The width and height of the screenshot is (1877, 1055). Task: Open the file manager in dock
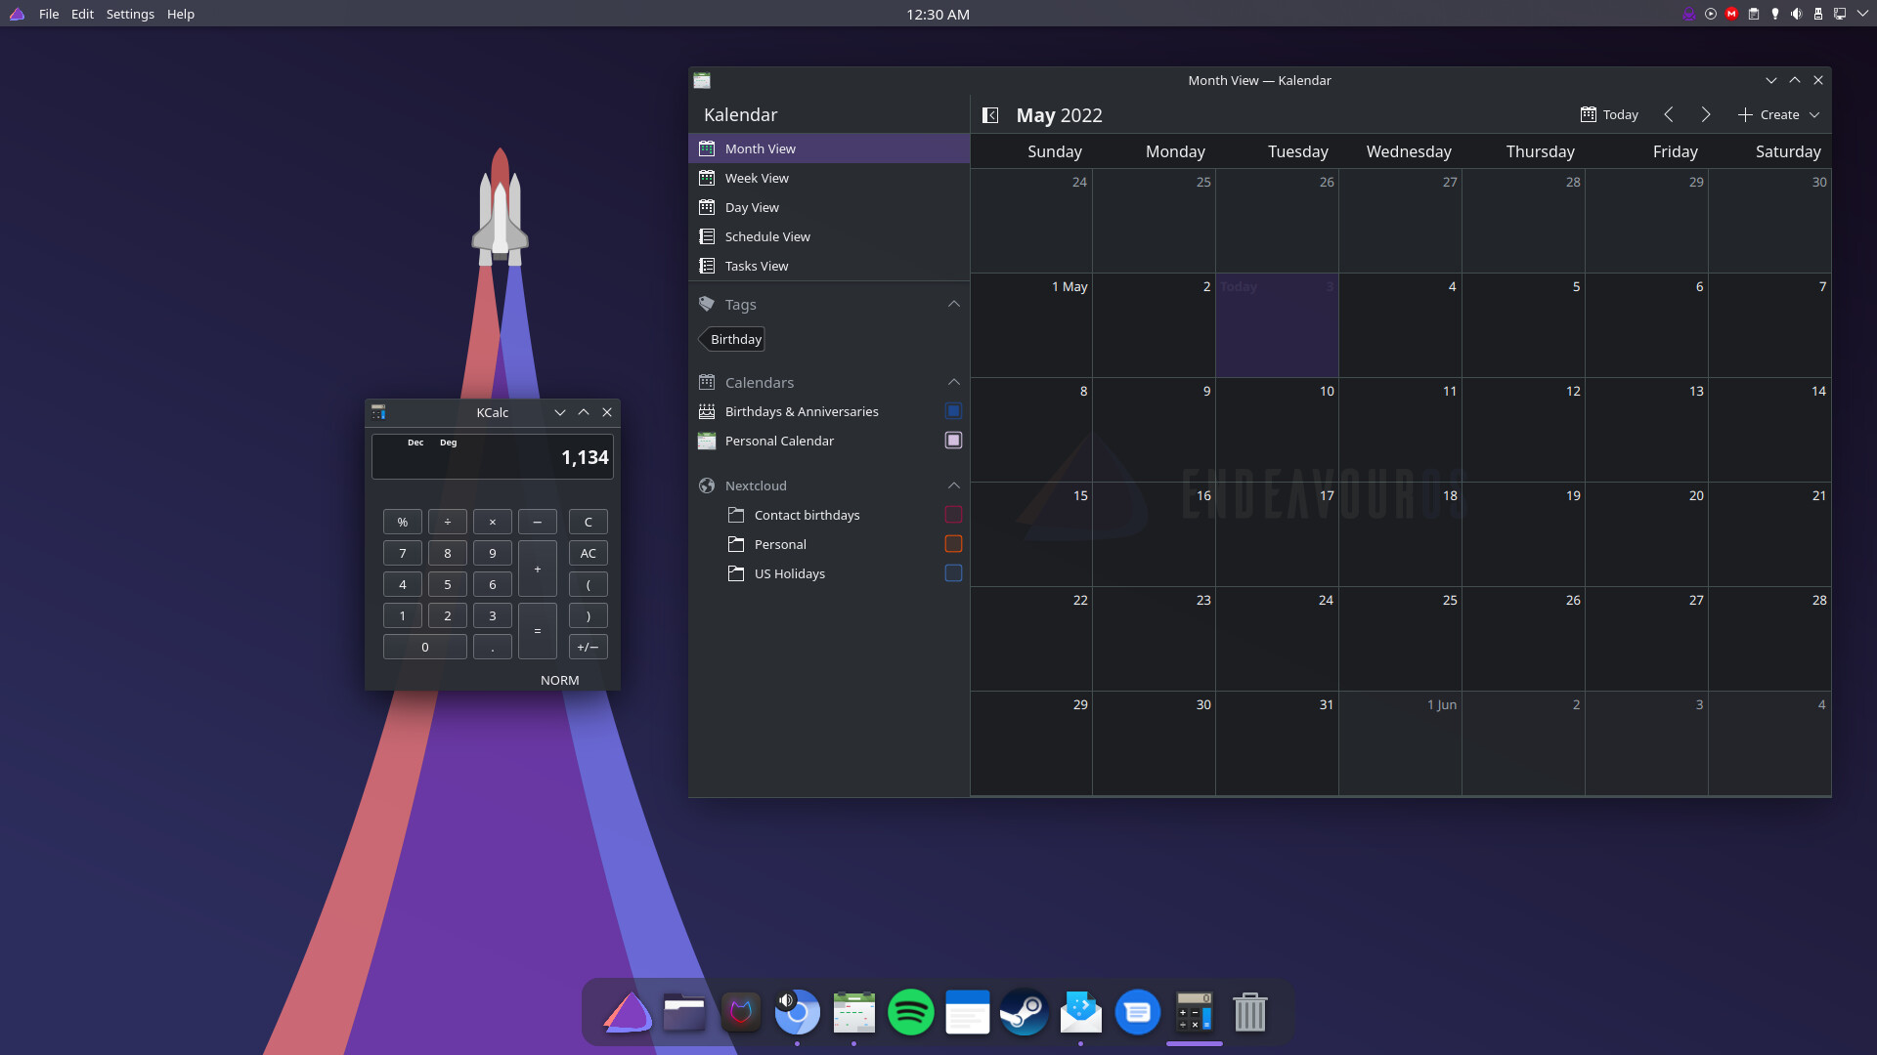click(x=683, y=1012)
